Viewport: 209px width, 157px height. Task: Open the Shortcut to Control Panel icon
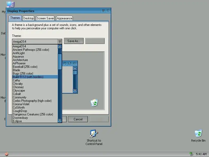coord(94,137)
